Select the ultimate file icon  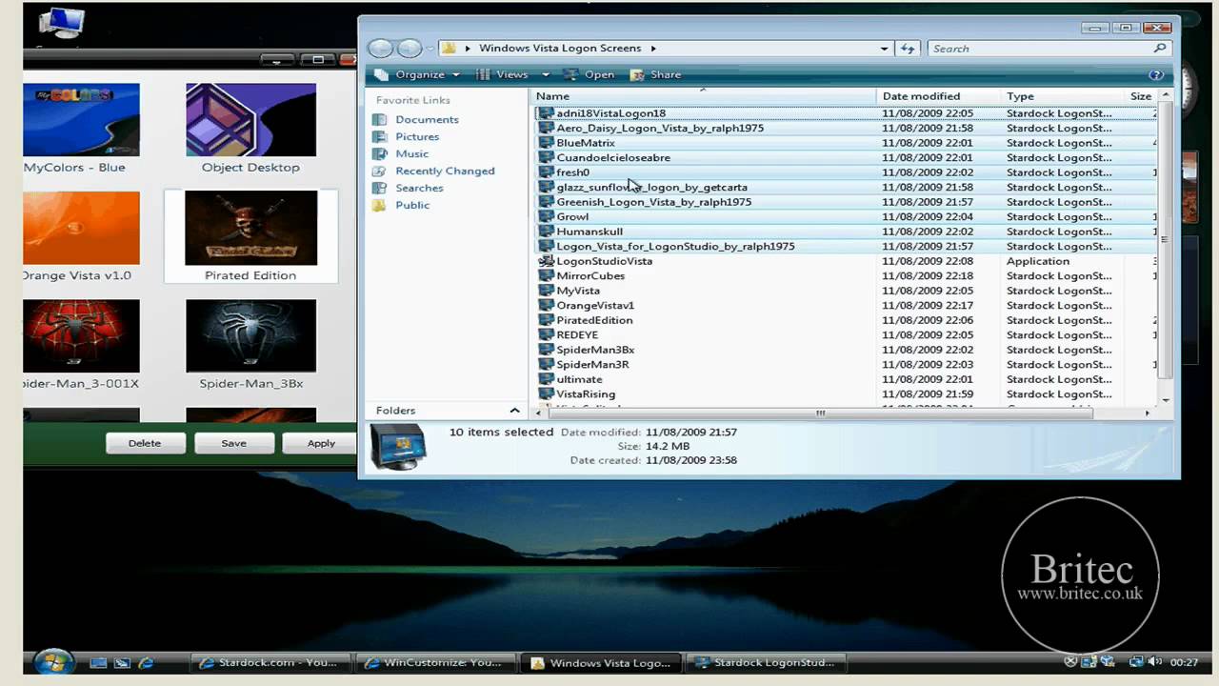pos(546,379)
